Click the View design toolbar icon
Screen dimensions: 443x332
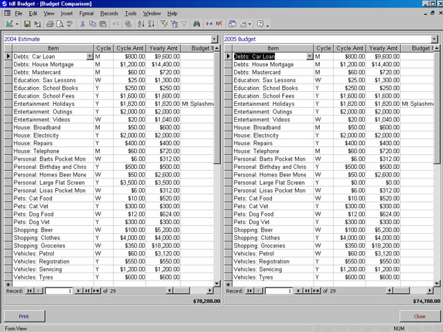[9, 24]
